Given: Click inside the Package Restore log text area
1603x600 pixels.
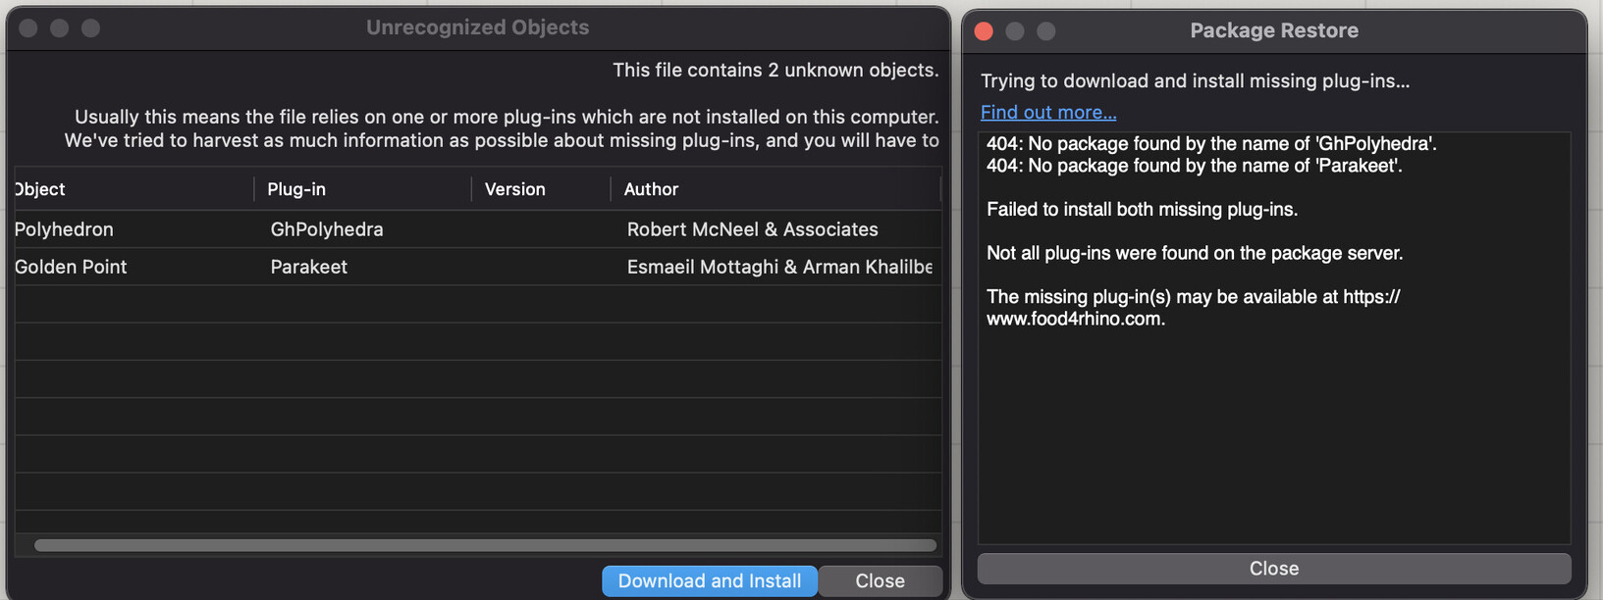Looking at the screenshot, I should pos(1273,431).
